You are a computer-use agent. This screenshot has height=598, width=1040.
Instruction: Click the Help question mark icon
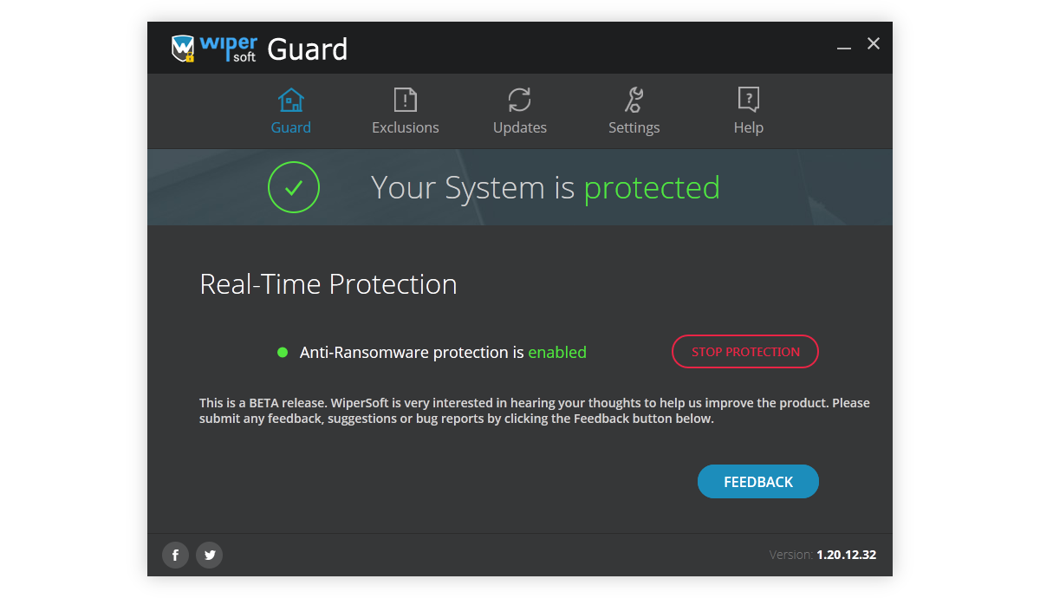pyautogui.click(x=749, y=100)
